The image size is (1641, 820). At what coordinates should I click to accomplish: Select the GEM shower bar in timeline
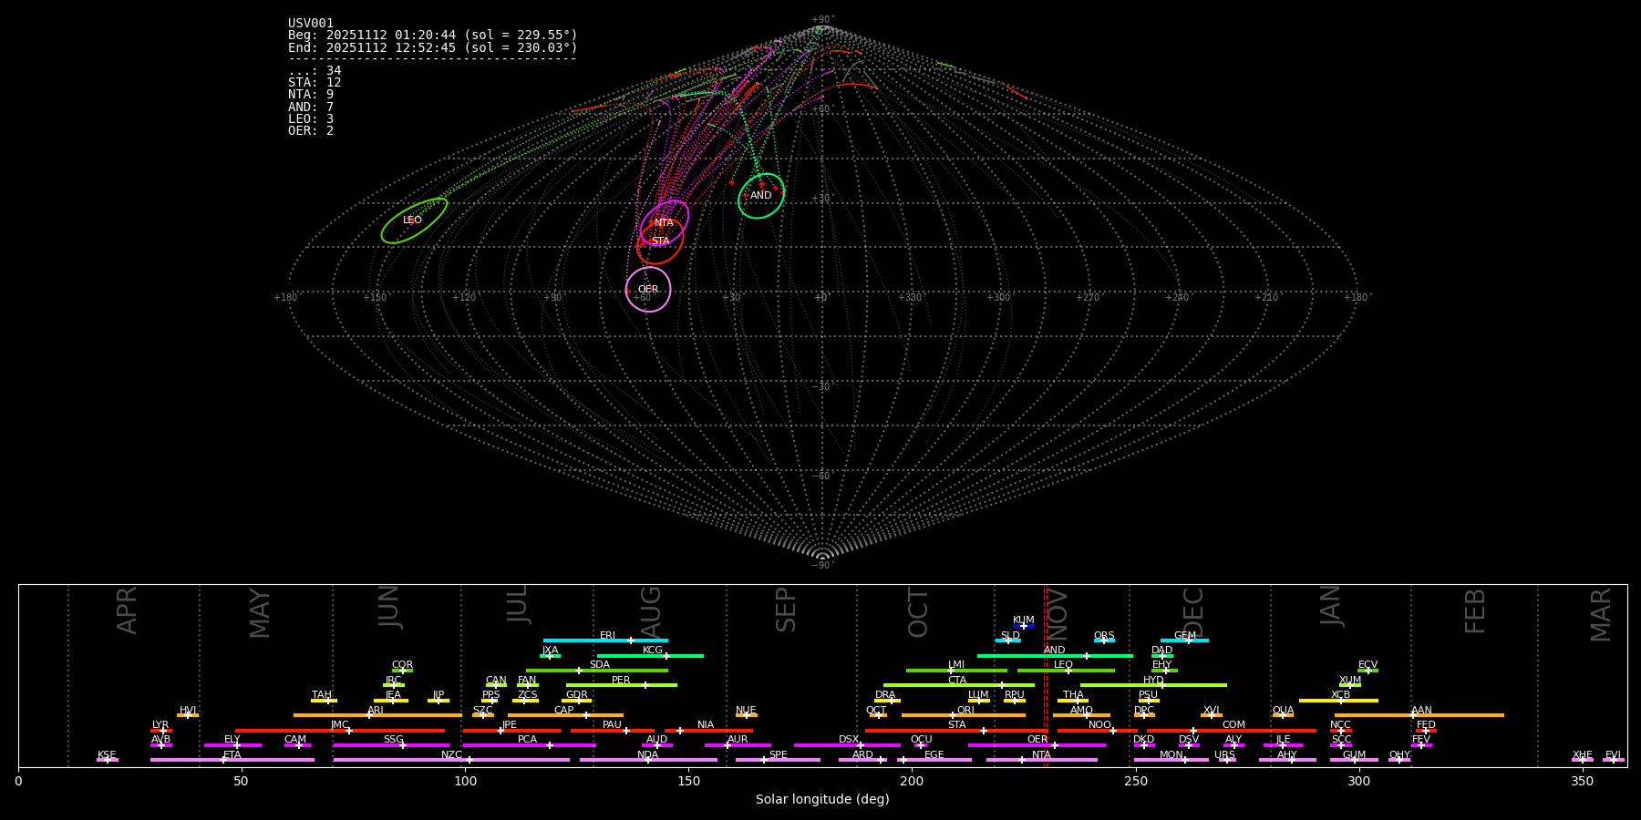(1184, 641)
